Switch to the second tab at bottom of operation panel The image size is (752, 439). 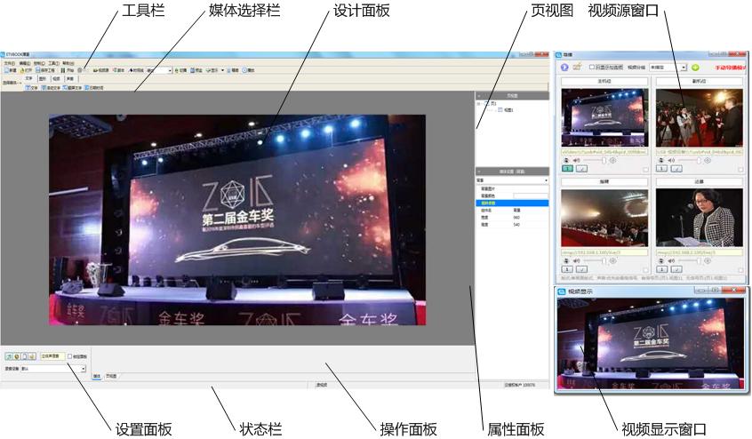pyautogui.click(x=111, y=376)
